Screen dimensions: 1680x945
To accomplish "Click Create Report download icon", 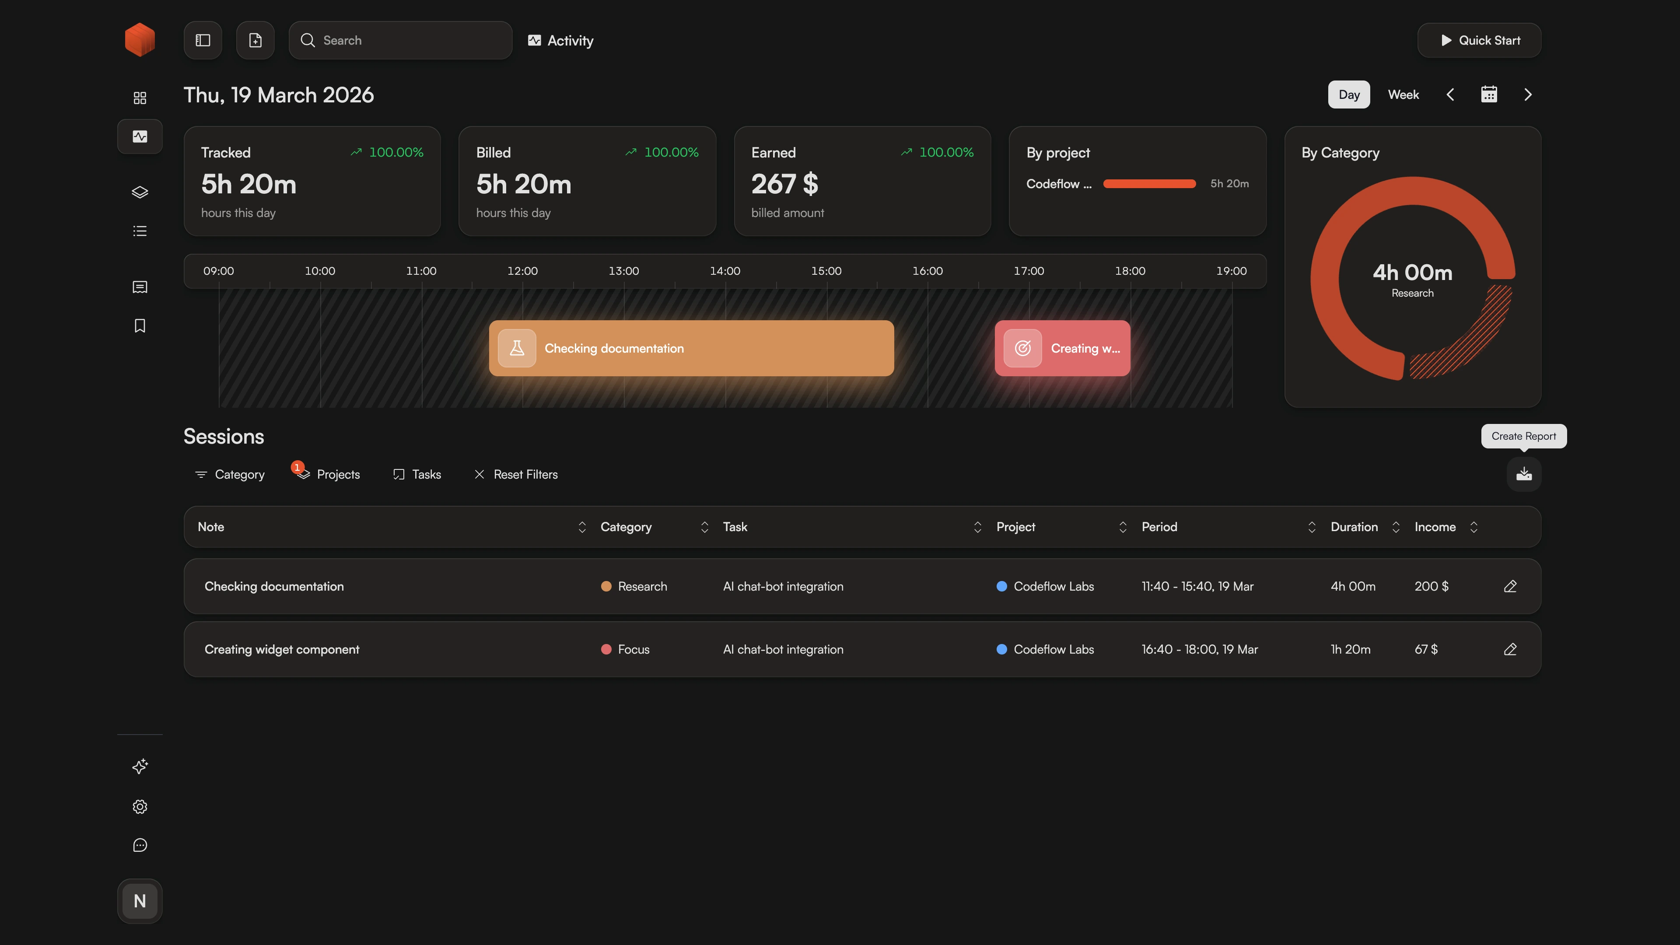I will (1524, 474).
